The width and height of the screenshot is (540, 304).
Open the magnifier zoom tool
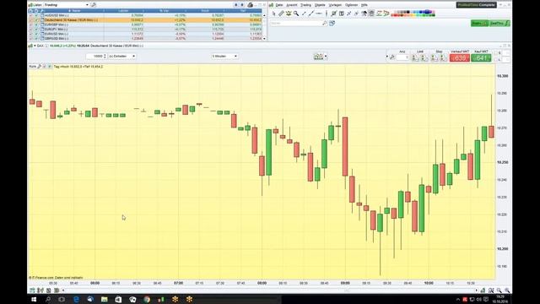pos(296,14)
